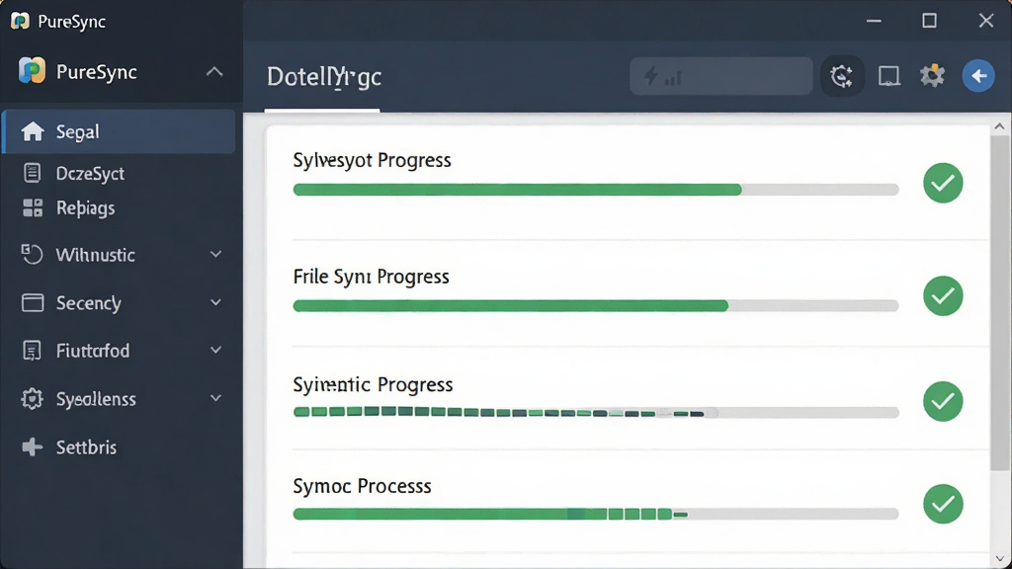Expand the Secency chevron
The height and width of the screenshot is (569, 1012).
(215, 302)
